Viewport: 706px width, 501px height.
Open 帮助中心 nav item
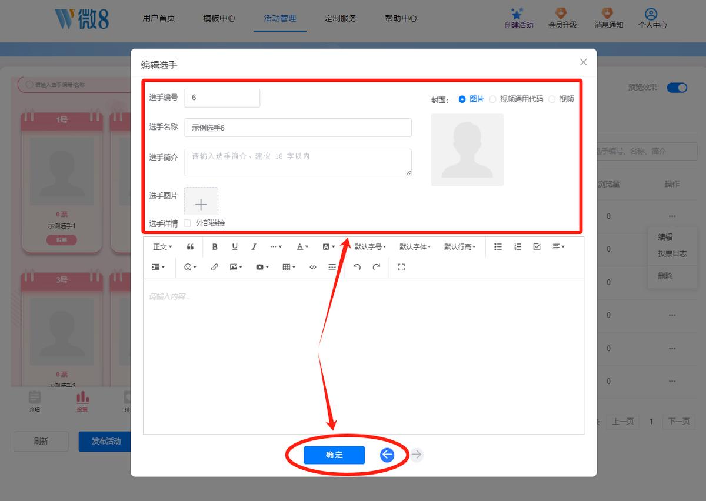pos(401,18)
